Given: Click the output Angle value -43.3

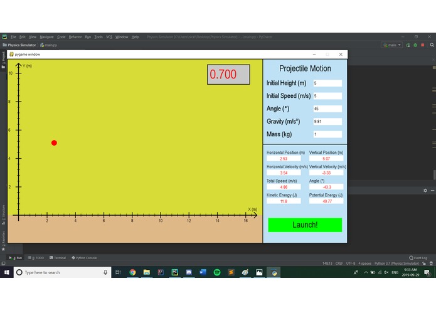Looking at the screenshot, I should coord(326,187).
